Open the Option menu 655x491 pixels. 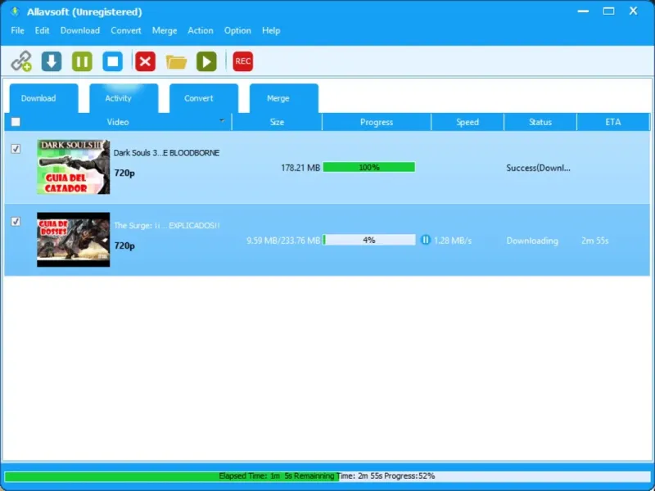(237, 30)
